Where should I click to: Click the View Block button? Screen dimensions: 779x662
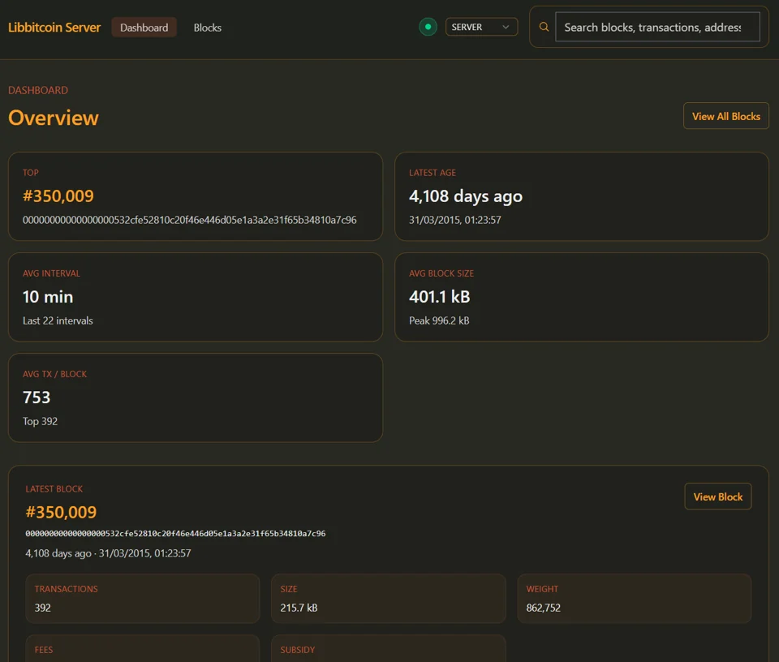pyautogui.click(x=718, y=496)
